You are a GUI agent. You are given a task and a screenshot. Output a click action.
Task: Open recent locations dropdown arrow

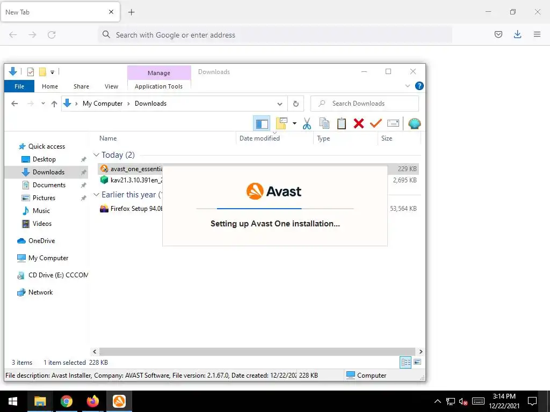click(x=43, y=104)
